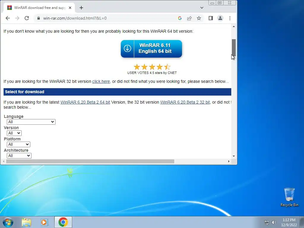Open the tab search chevron
This screenshot has height=228, width=304.
(202, 8)
